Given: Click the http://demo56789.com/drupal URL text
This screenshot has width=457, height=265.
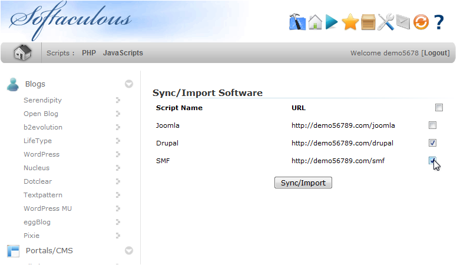Looking at the screenshot, I should tap(342, 143).
